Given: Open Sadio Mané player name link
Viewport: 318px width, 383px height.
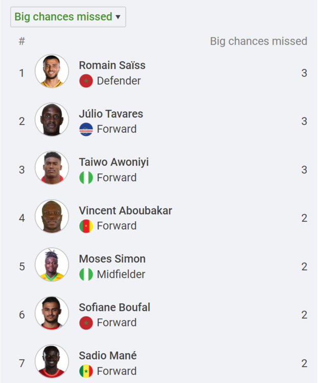Looking at the screenshot, I should [x=108, y=355].
